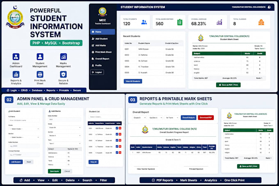The height and width of the screenshot is (186, 279).
Task: Click '0001' in the Recent Students table
Action: click(x=126, y=49)
